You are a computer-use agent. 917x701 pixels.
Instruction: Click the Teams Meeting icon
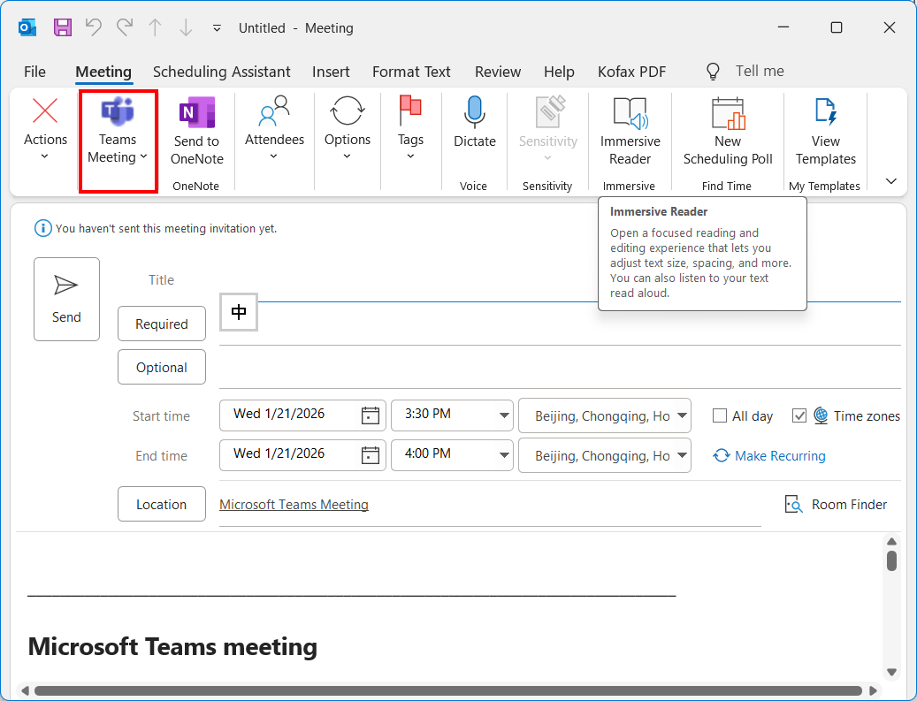(118, 113)
